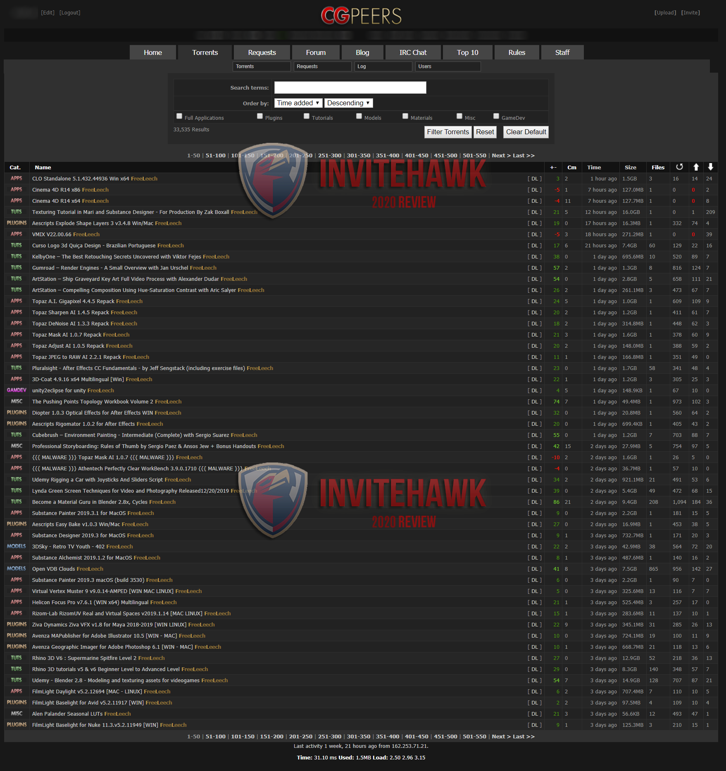726x771 pixels.
Task: Click APPS category icon for FilmLight Daylight
Action: (x=17, y=691)
